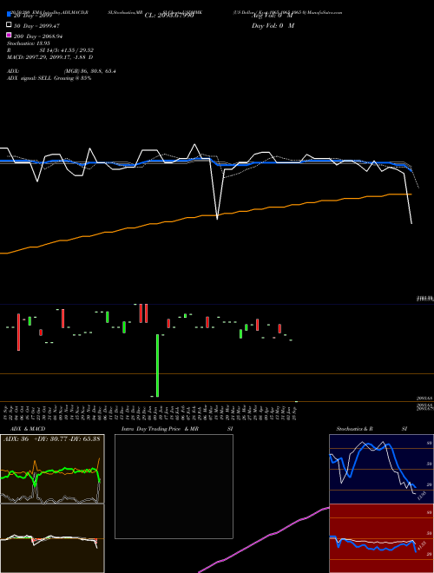The height and width of the screenshot is (573, 434).
Task: Click the ADX (MGR) values line
Action: [x=62, y=71]
